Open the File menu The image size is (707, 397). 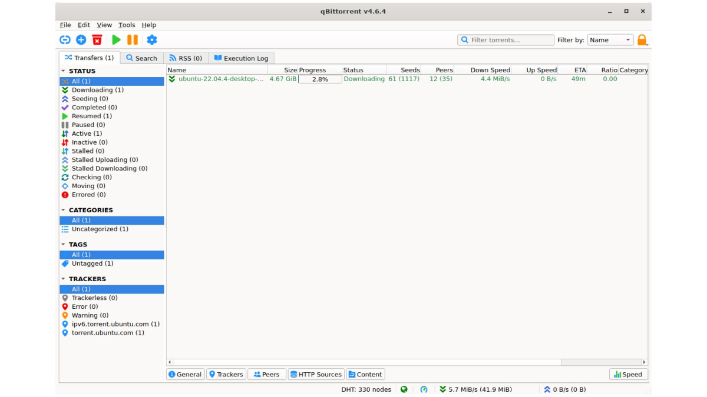coord(65,25)
